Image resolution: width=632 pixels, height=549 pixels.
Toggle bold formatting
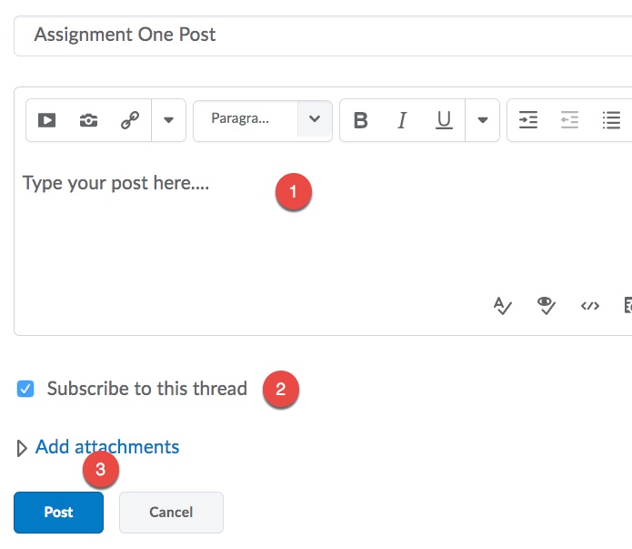[361, 120]
